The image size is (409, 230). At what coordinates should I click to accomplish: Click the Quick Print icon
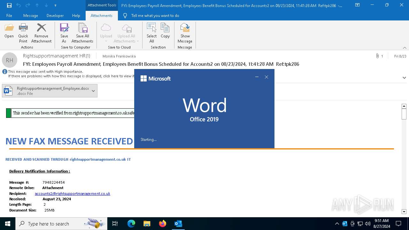[23, 33]
